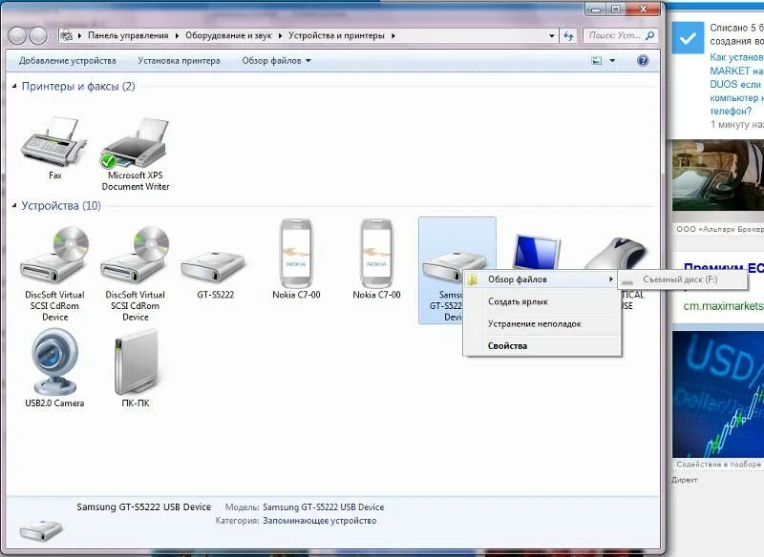Click the control panel icon in address bar
The image size is (764, 557).
pyautogui.click(x=67, y=35)
